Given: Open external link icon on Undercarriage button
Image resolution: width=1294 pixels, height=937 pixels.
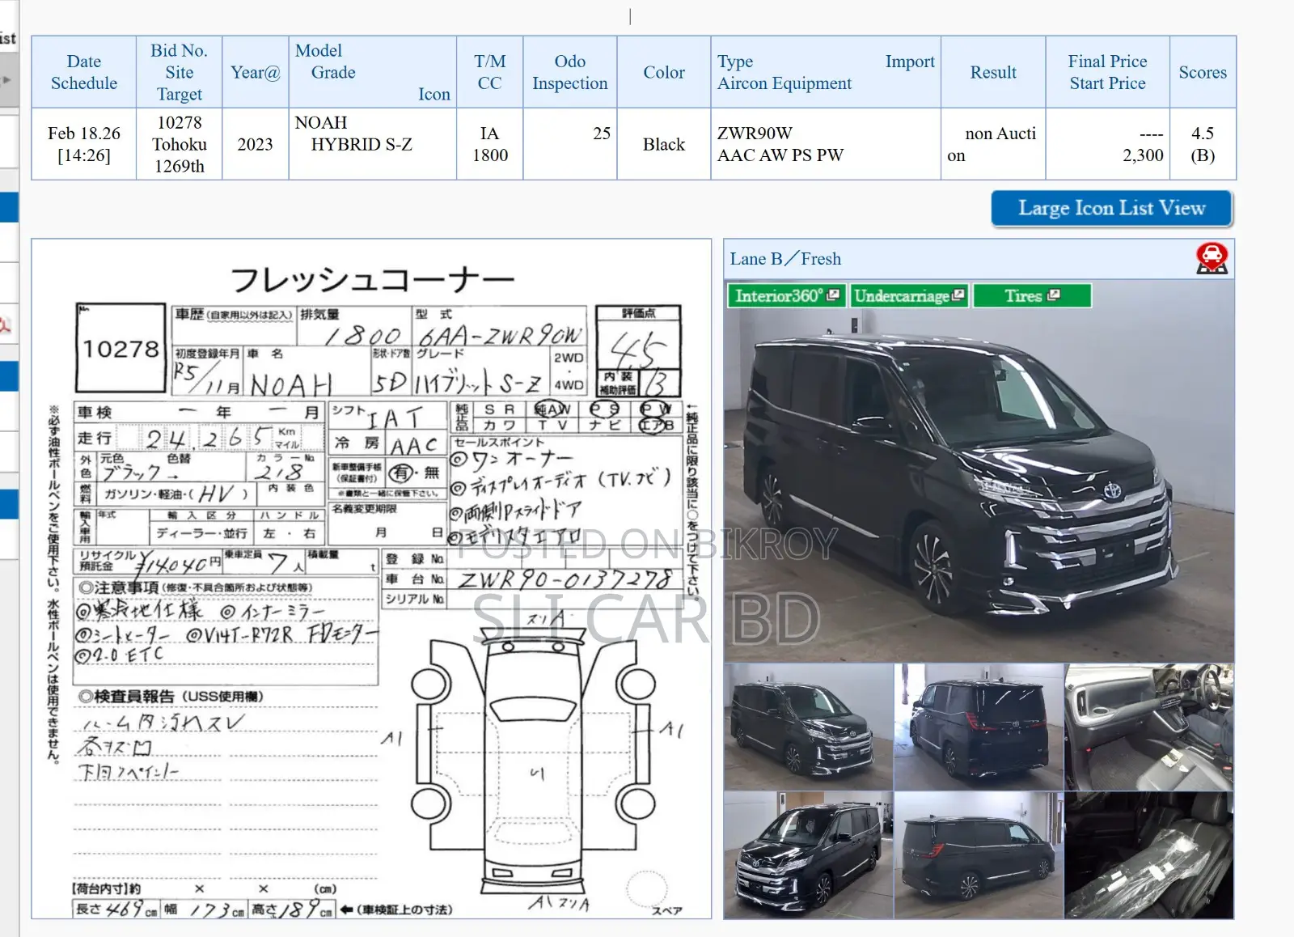Looking at the screenshot, I should (958, 295).
